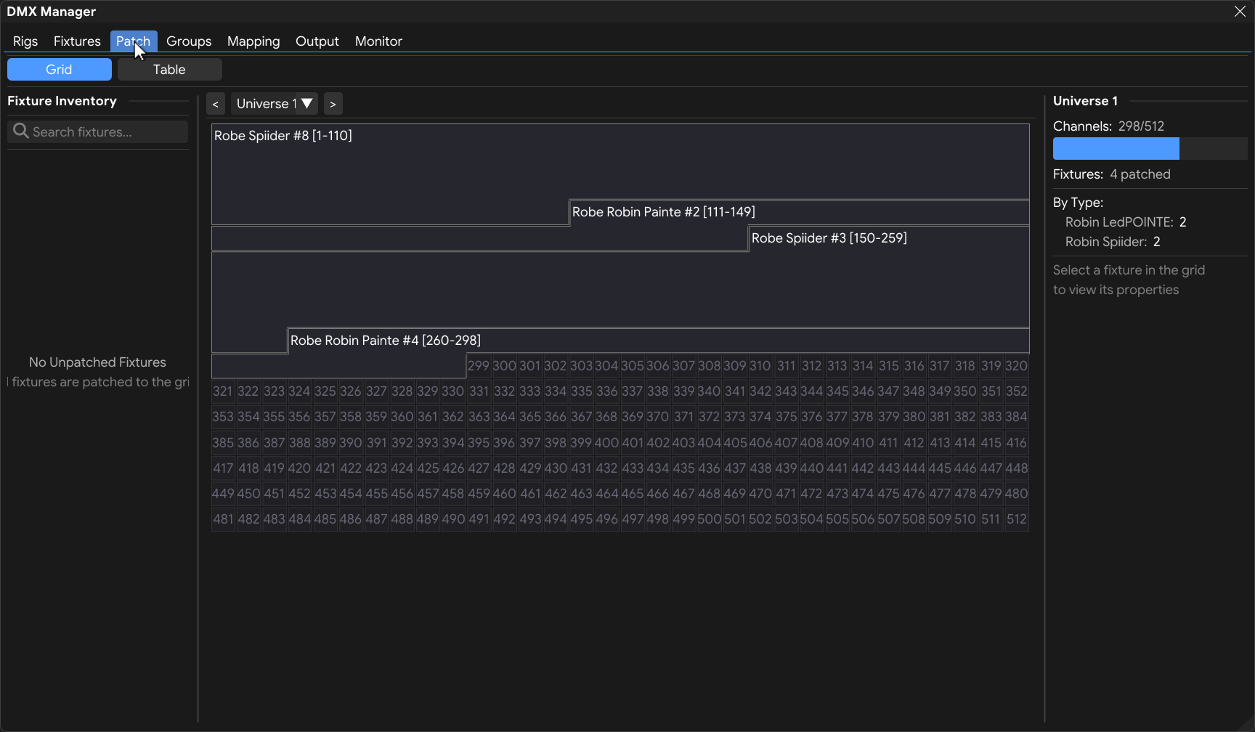Click channel cell 449
This screenshot has height=732, width=1255.
(223, 494)
